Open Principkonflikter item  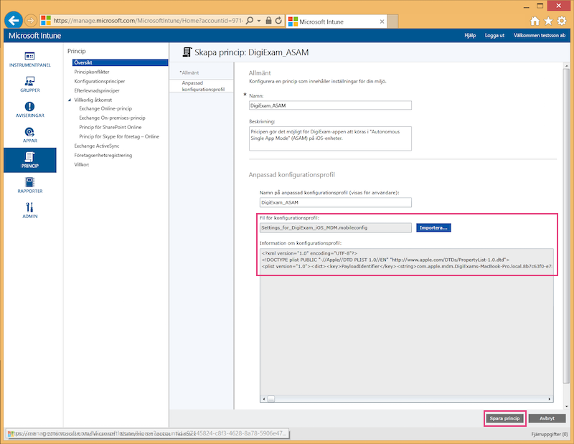coord(92,72)
